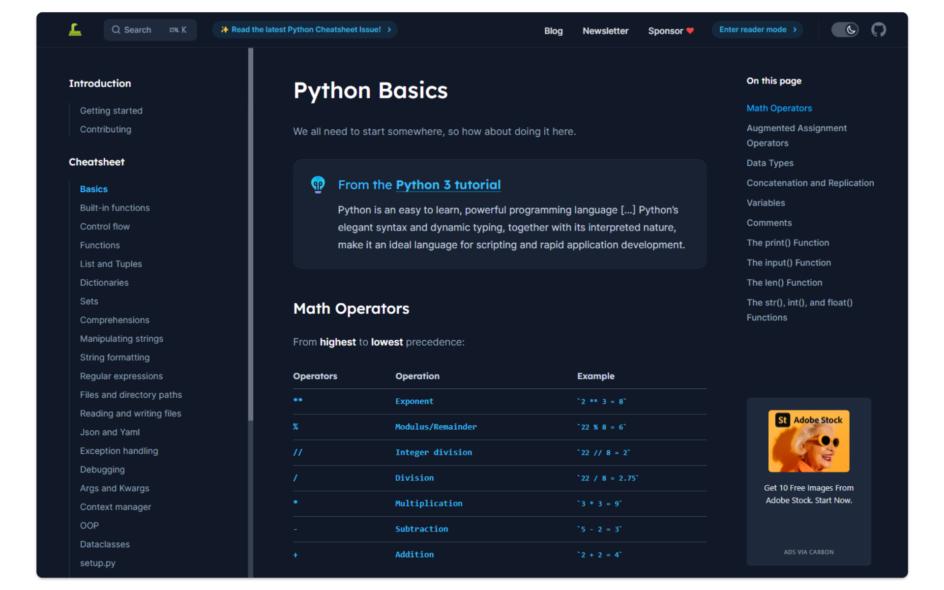Screen dimensions: 944x590
Task: Click the sparkle icon in announcement banner
Action: pos(224,30)
